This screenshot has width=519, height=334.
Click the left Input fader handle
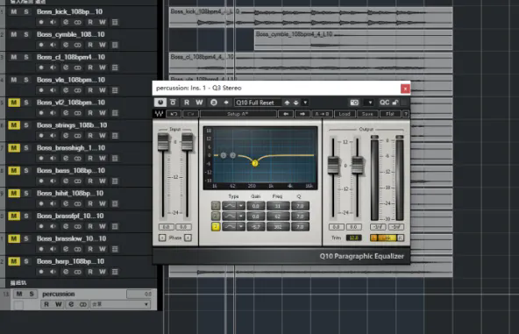point(163,142)
